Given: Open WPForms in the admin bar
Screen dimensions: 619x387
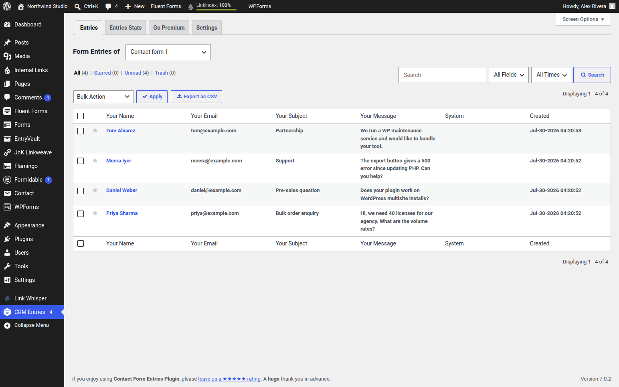Looking at the screenshot, I should pos(260,6).
